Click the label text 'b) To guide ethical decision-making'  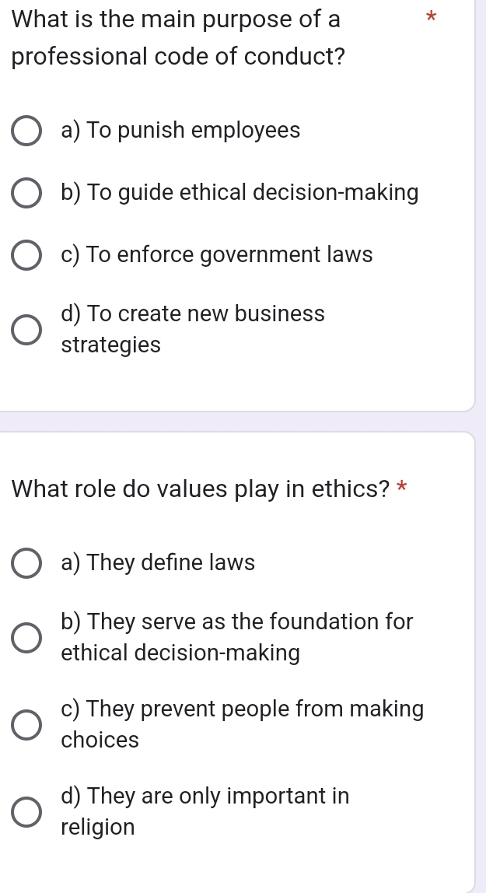pos(240,193)
